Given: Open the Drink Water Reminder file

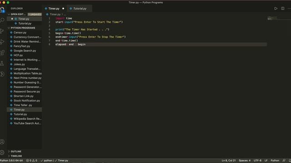Looking at the screenshot, I should coord(24,42).
